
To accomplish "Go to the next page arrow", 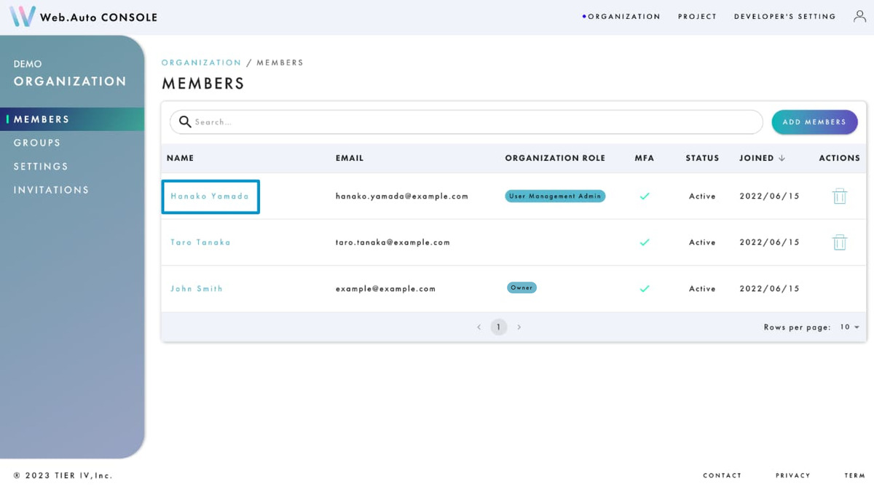I will [x=519, y=327].
